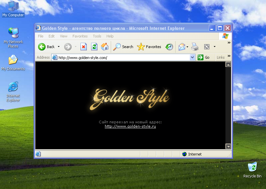The height and width of the screenshot is (189, 266).
Task: Open the View menu
Action: coord(64,36)
